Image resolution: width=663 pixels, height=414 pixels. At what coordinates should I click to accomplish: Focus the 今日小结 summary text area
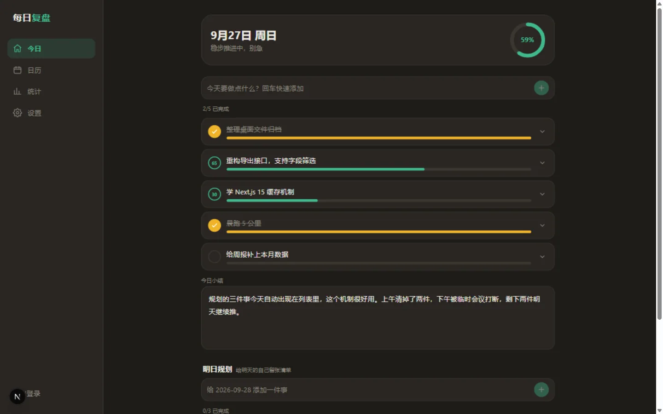(x=378, y=318)
